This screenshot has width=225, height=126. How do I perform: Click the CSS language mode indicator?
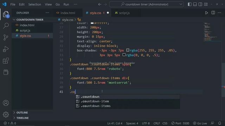165,123
